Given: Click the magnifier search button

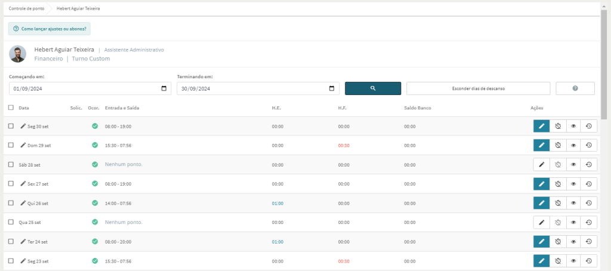Looking at the screenshot, I should (x=373, y=88).
